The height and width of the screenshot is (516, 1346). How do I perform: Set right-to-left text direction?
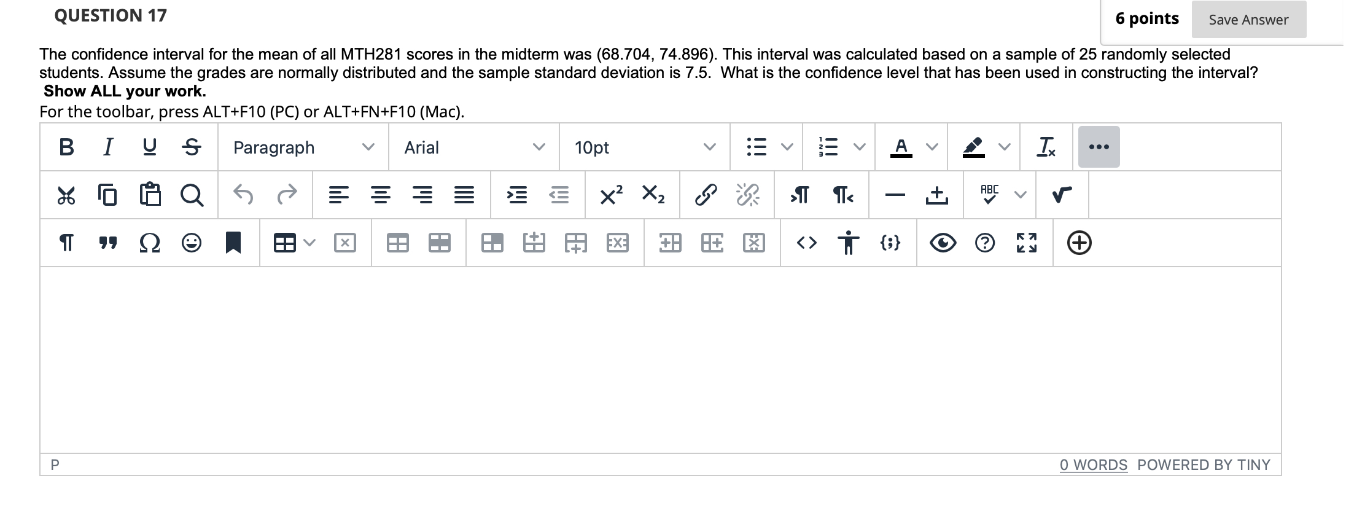(x=843, y=195)
